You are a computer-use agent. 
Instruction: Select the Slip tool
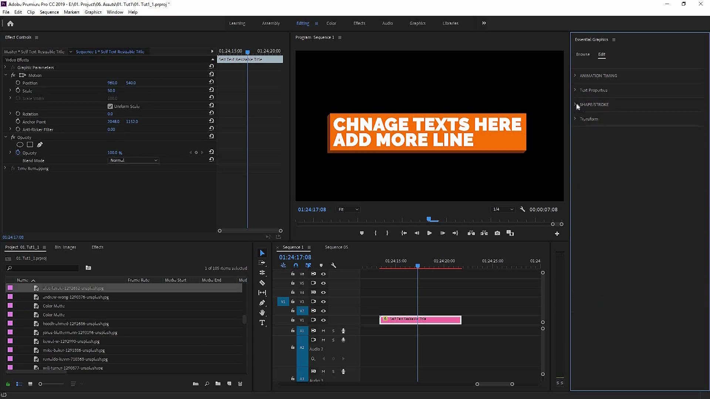[262, 293]
